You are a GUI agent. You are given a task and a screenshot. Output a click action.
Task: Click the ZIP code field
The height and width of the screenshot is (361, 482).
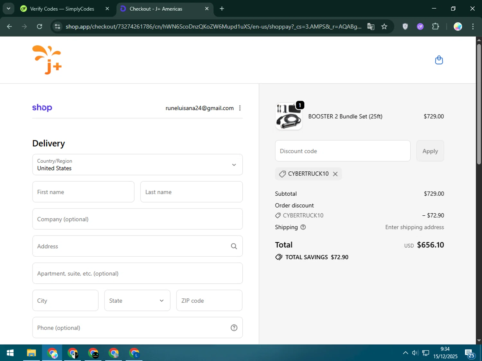click(209, 301)
